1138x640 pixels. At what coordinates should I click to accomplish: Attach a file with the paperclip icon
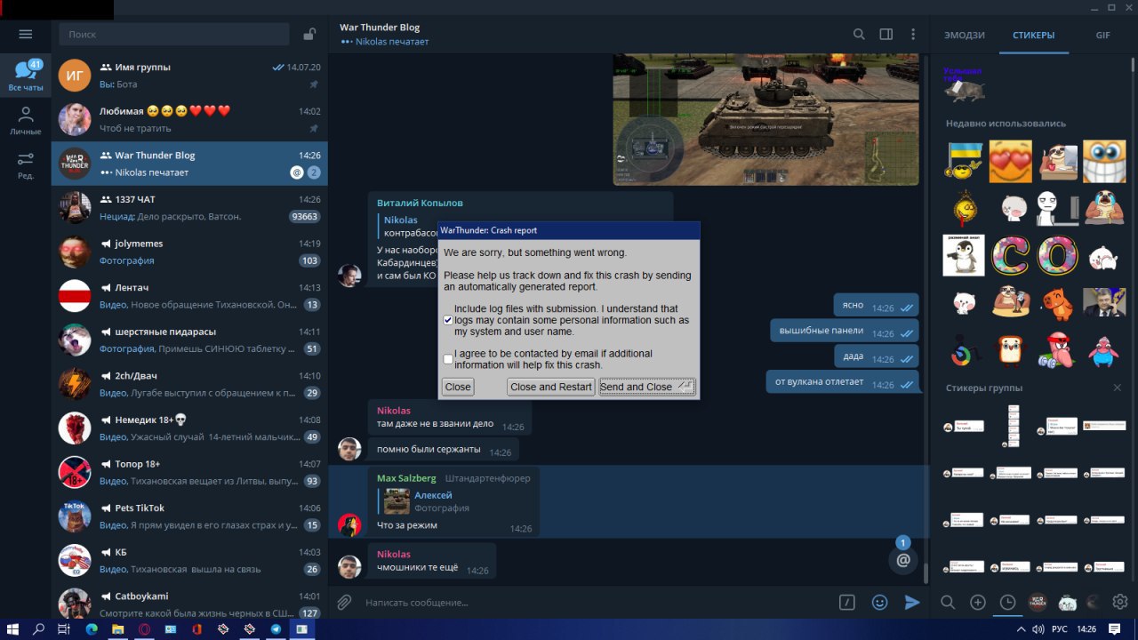tap(345, 603)
